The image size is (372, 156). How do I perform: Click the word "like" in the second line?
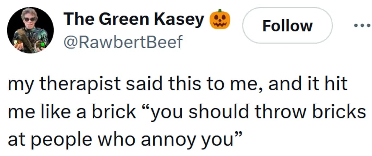55,112
